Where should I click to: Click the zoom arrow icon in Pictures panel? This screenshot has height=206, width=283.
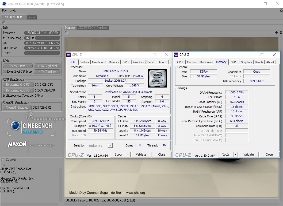281,33
